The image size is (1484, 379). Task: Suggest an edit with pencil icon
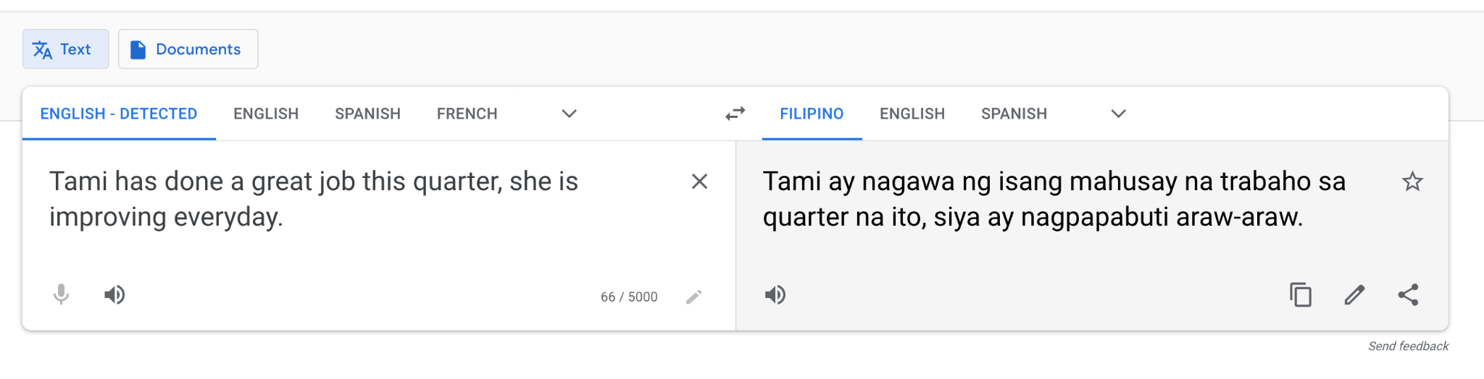pos(1354,294)
